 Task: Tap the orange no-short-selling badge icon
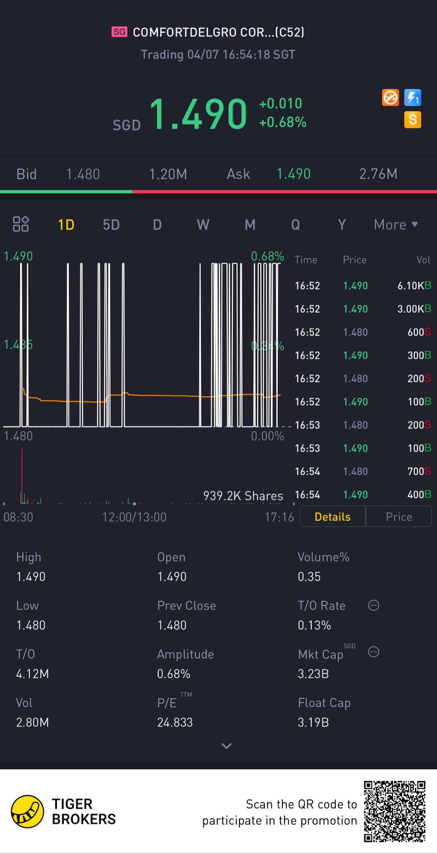point(390,98)
